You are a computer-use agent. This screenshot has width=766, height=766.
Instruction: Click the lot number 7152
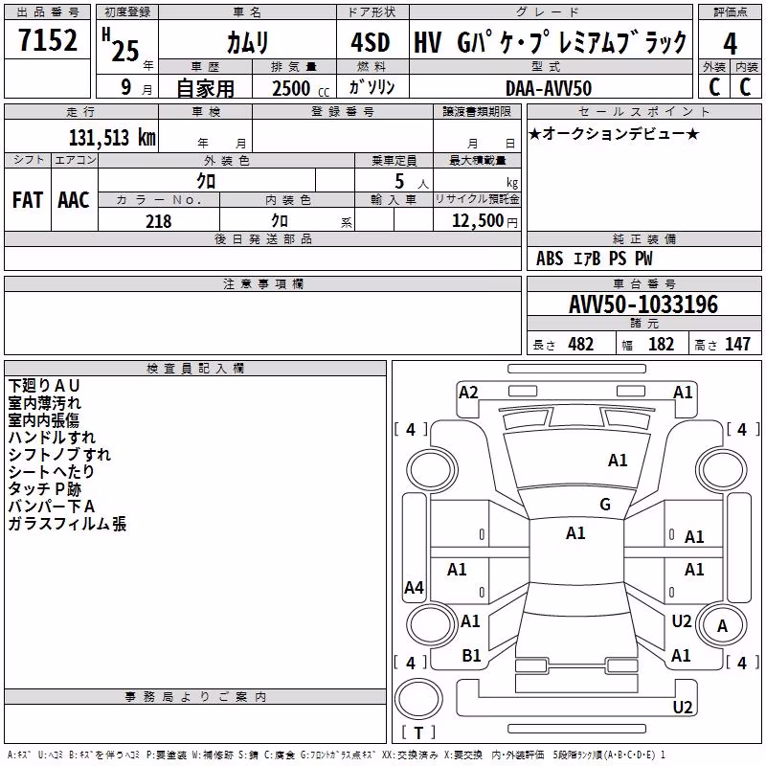(x=48, y=39)
